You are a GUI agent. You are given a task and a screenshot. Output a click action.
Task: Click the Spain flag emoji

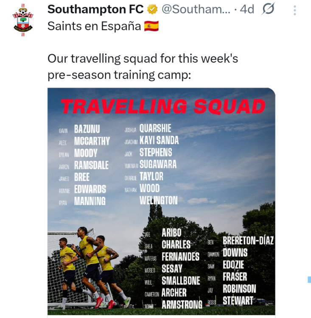click(151, 26)
